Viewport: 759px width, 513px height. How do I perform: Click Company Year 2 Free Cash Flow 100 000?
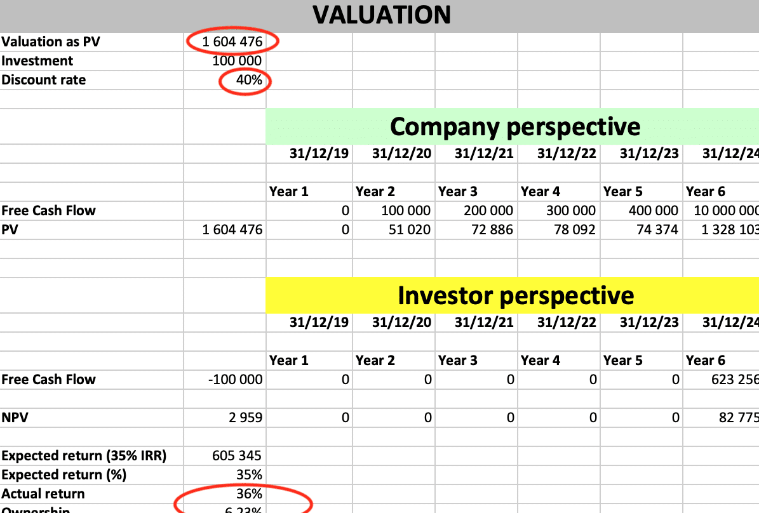coord(394,211)
